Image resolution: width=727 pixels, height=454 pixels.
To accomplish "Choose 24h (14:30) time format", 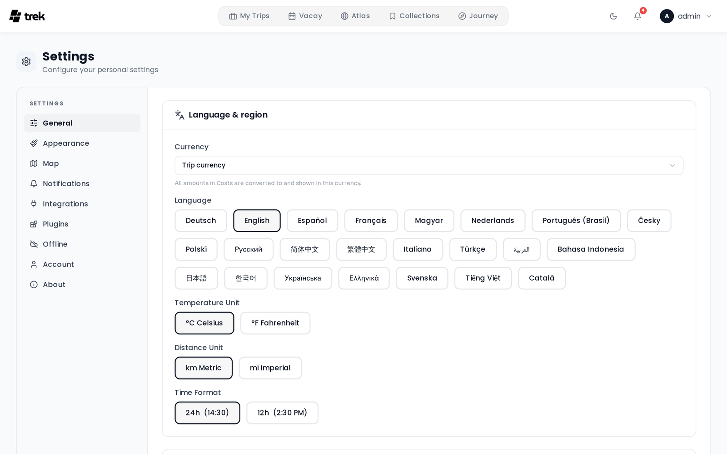I will (207, 413).
